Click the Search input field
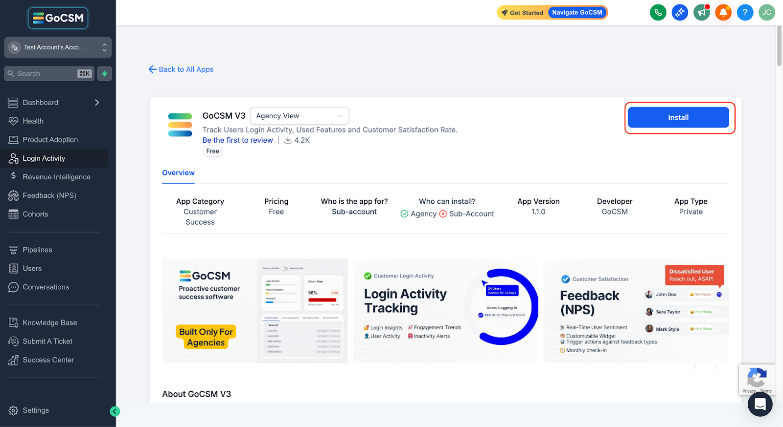Viewport: 783px width, 427px height. point(49,74)
